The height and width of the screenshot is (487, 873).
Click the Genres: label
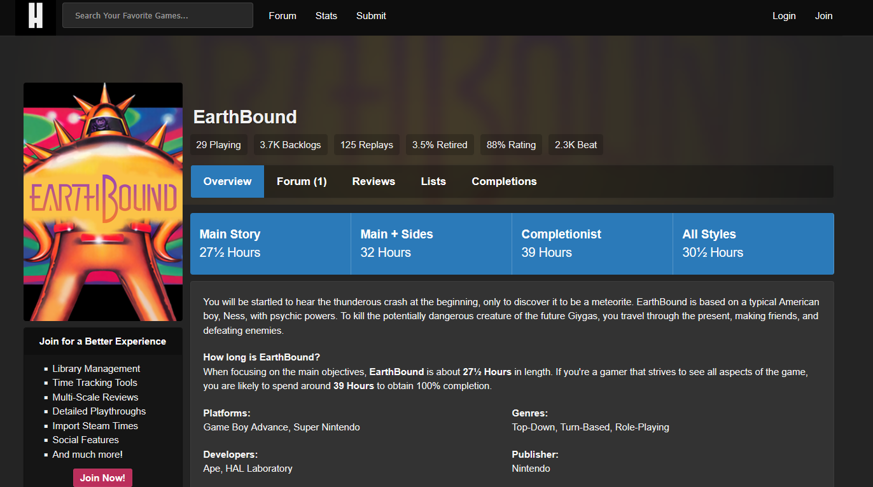coord(529,413)
